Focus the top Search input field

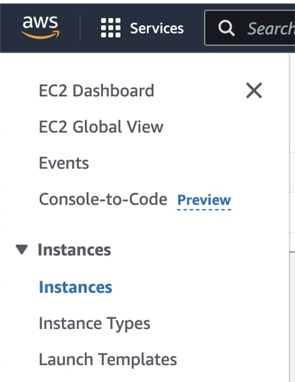[x=249, y=27]
